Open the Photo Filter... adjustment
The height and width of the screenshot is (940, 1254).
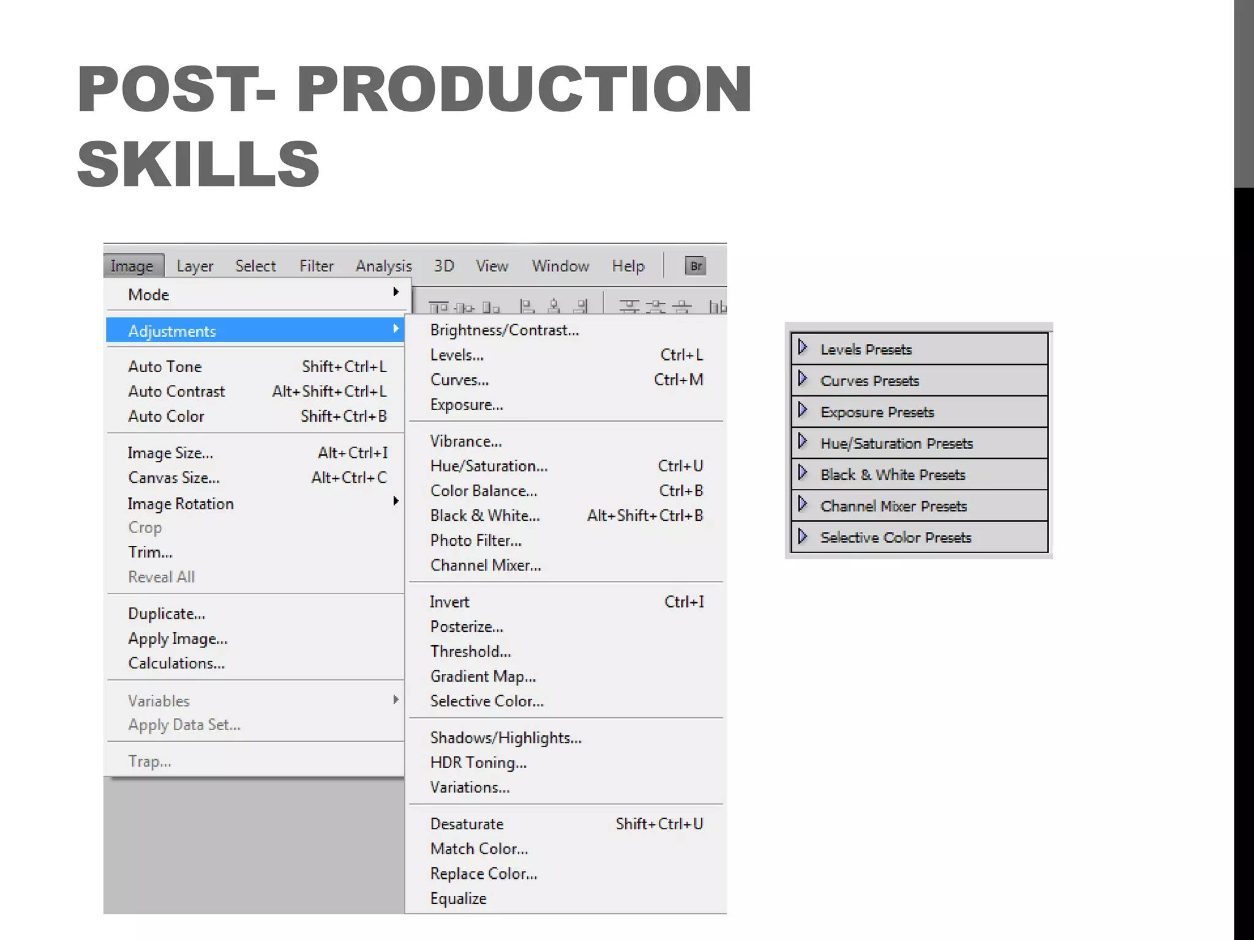point(566,540)
